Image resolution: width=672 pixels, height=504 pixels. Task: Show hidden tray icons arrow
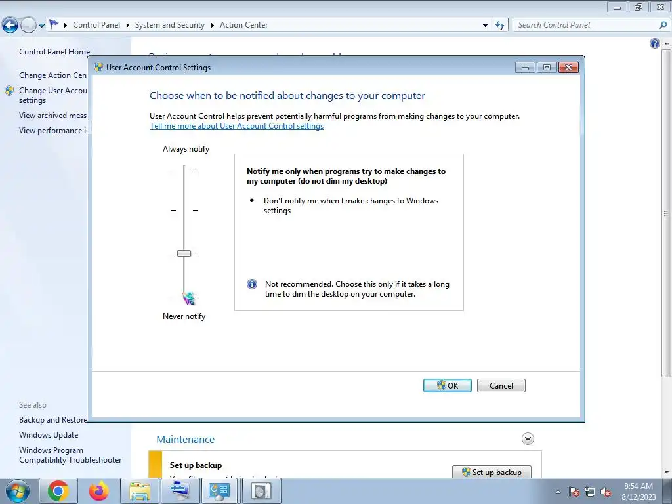coord(558,492)
